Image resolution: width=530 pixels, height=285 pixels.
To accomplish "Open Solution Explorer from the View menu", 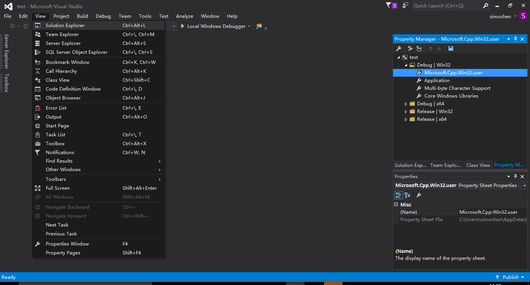I will pyautogui.click(x=99, y=26).
